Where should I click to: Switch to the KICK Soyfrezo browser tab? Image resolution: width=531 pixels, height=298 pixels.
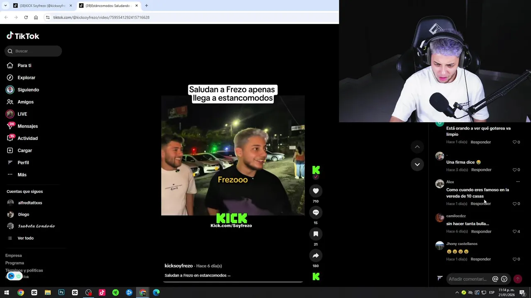(x=43, y=6)
